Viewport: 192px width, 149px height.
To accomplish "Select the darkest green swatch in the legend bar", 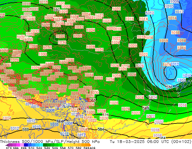I will click(x=45, y=145).
